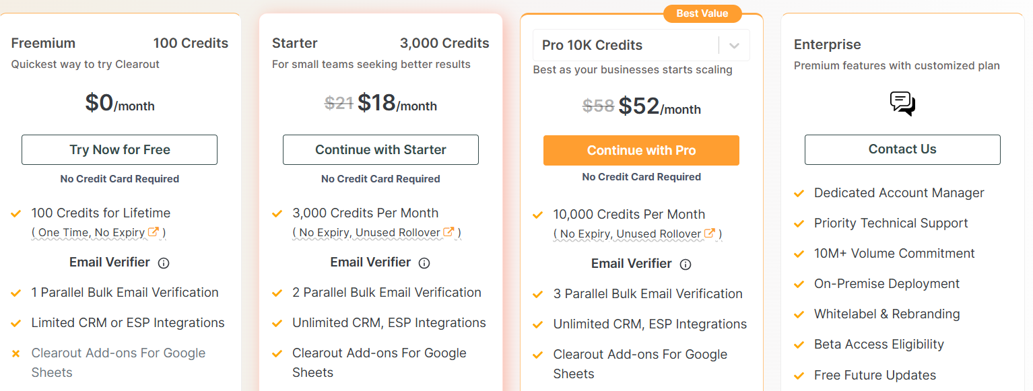
Task: Click the info icon beside Starter's Email Verifier
Action: 424,262
